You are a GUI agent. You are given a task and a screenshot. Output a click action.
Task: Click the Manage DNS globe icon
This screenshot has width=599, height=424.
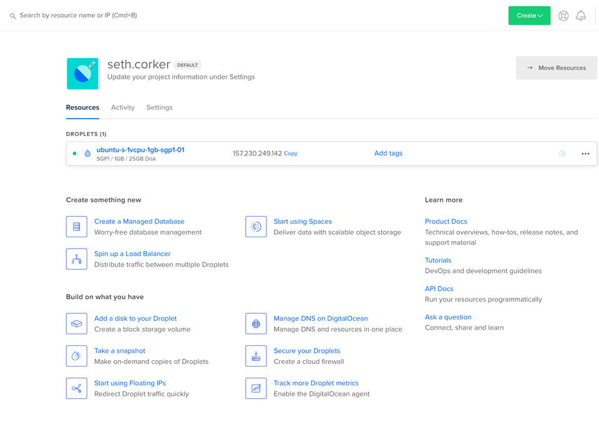(x=256, y=323)
